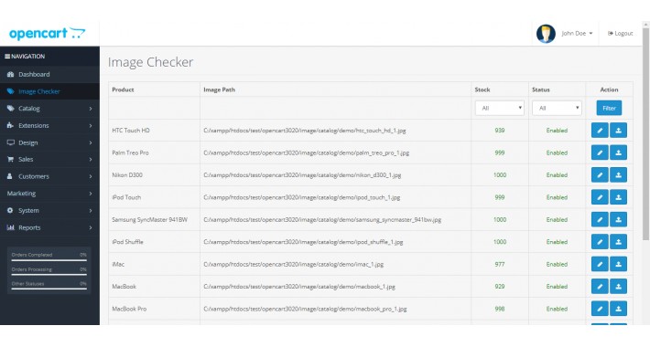The image size is (650, 347).
Task: Click the macbook_pro_1.jpg image path
Action: click(x=305, y=309)
